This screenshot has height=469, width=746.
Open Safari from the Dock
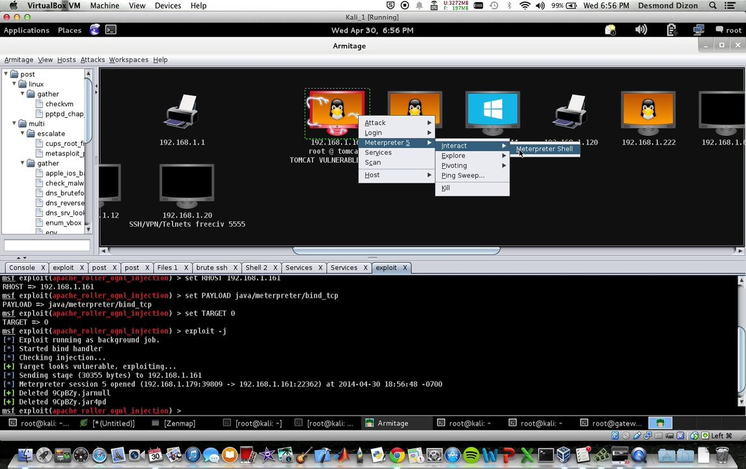pyautogui.click(x=100, y=455)
